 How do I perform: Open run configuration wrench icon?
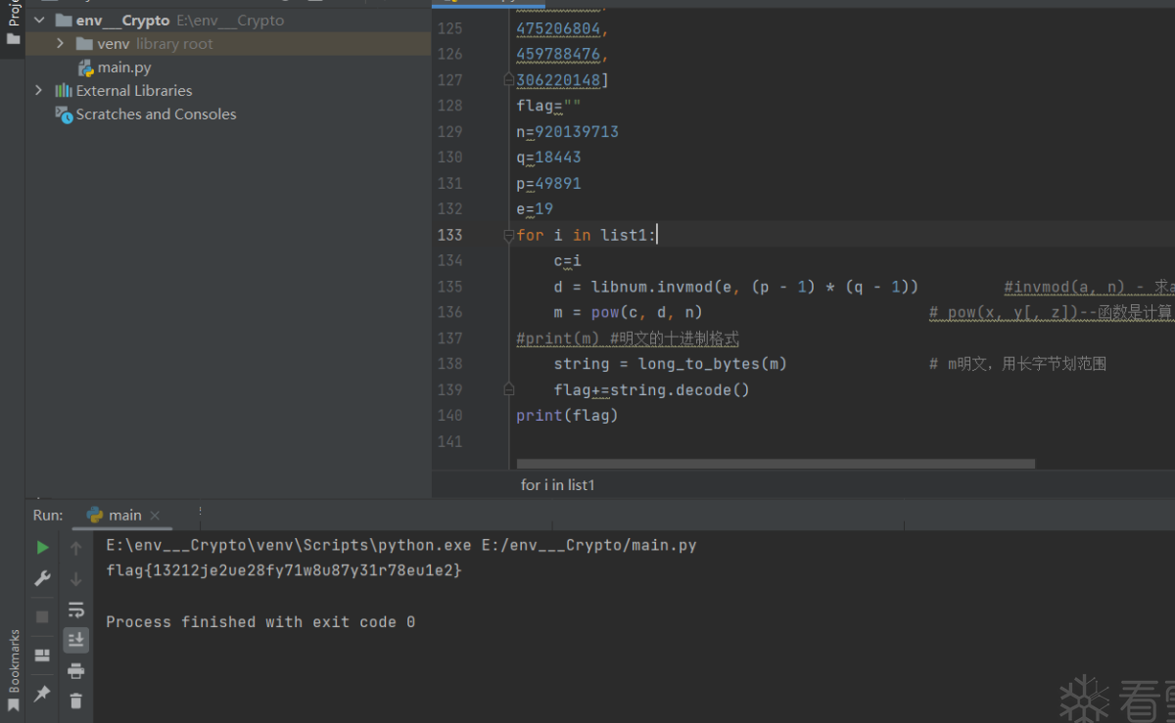[42, 578]
